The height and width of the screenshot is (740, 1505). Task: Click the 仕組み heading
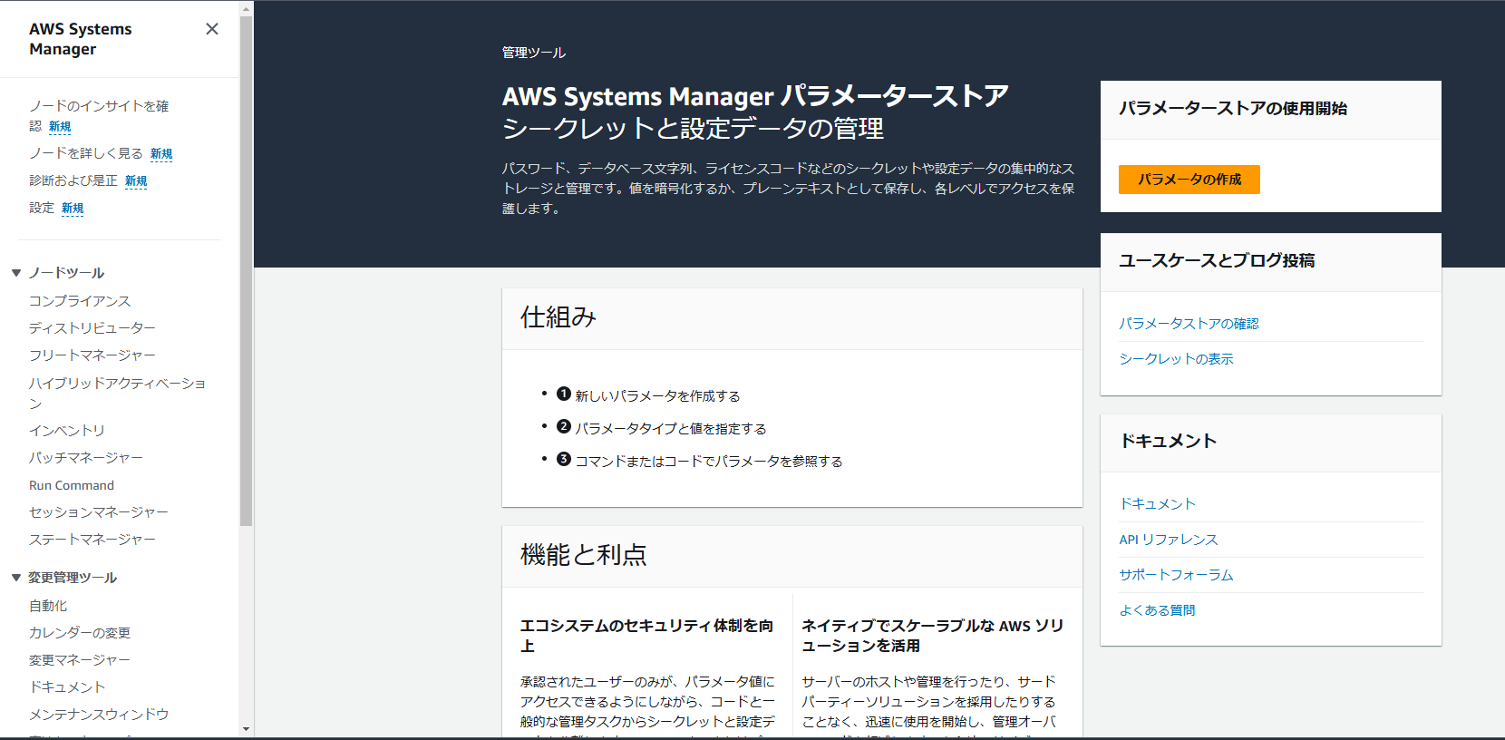(x=558, y=317)
